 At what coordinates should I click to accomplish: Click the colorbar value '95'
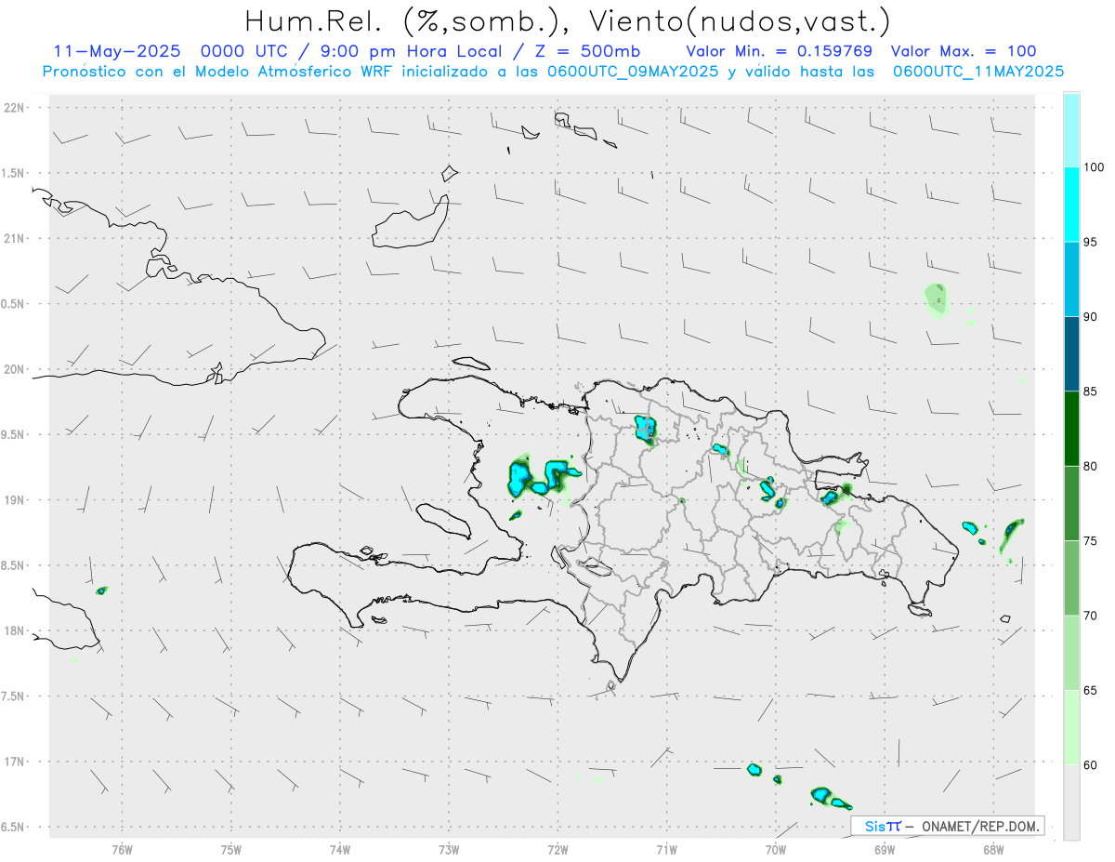(1090, 242)
